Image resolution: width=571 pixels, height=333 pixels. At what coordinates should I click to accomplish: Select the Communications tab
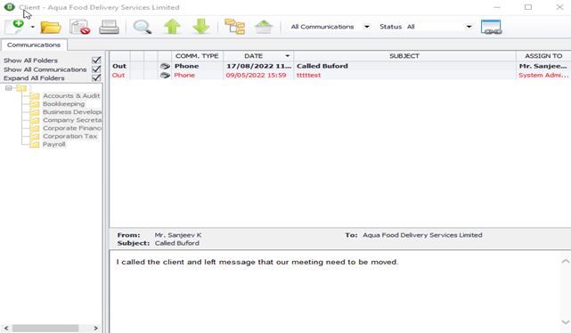click(x=34, y=45)
